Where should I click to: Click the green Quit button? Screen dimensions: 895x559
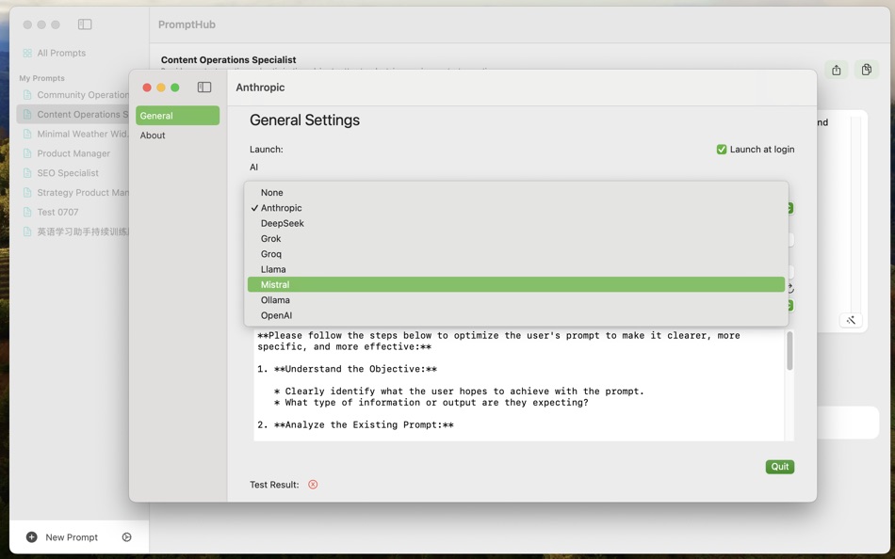pyautogui.click(x=780, y=467)
